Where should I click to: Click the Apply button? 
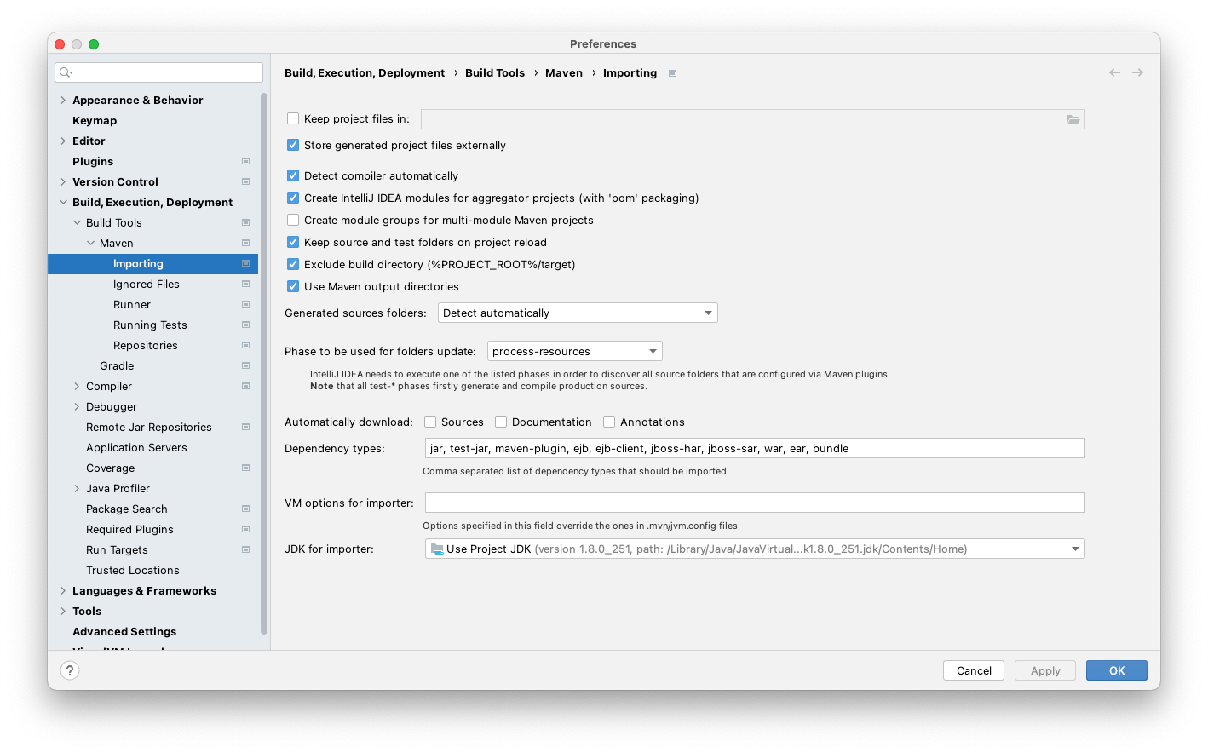[1045, 670]
